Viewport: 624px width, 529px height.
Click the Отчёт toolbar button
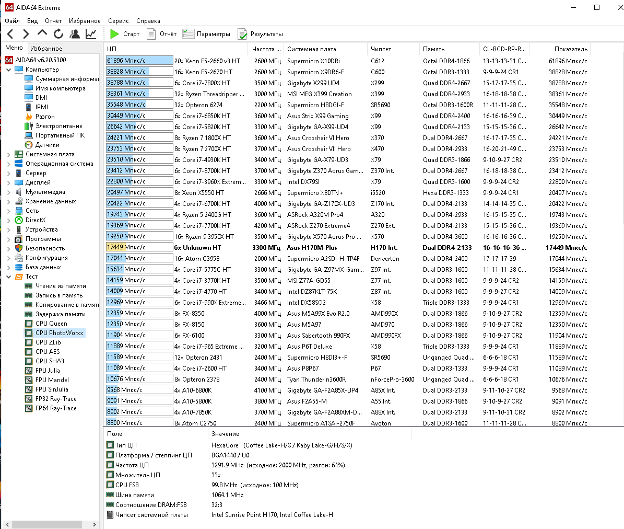click(x=162, y=34)
